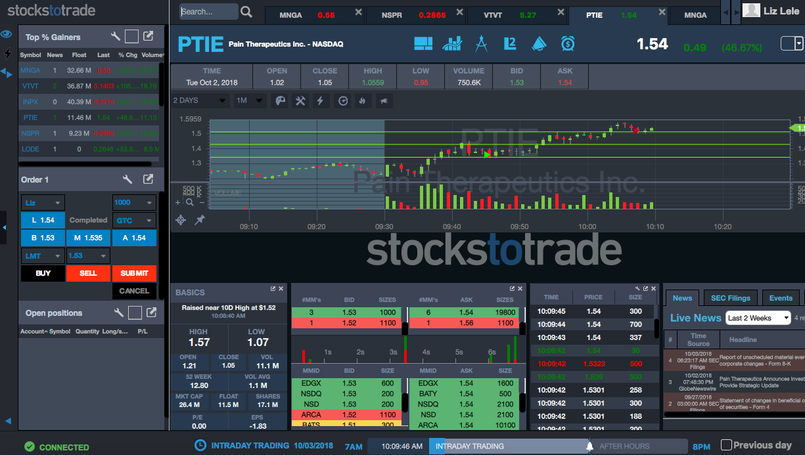Open Open positions wrench settings
Viewport: 805px width, 455px height.
click(118, 313)
